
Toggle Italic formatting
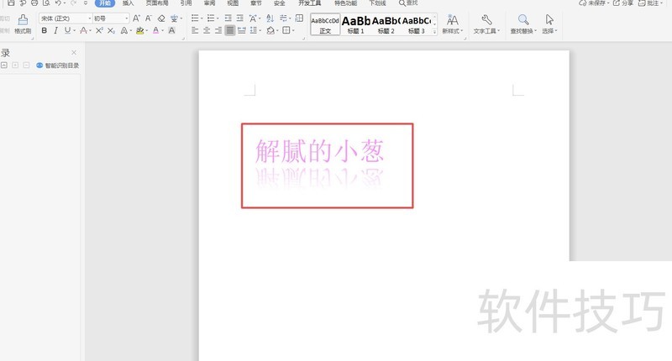[x=55, y=30]
